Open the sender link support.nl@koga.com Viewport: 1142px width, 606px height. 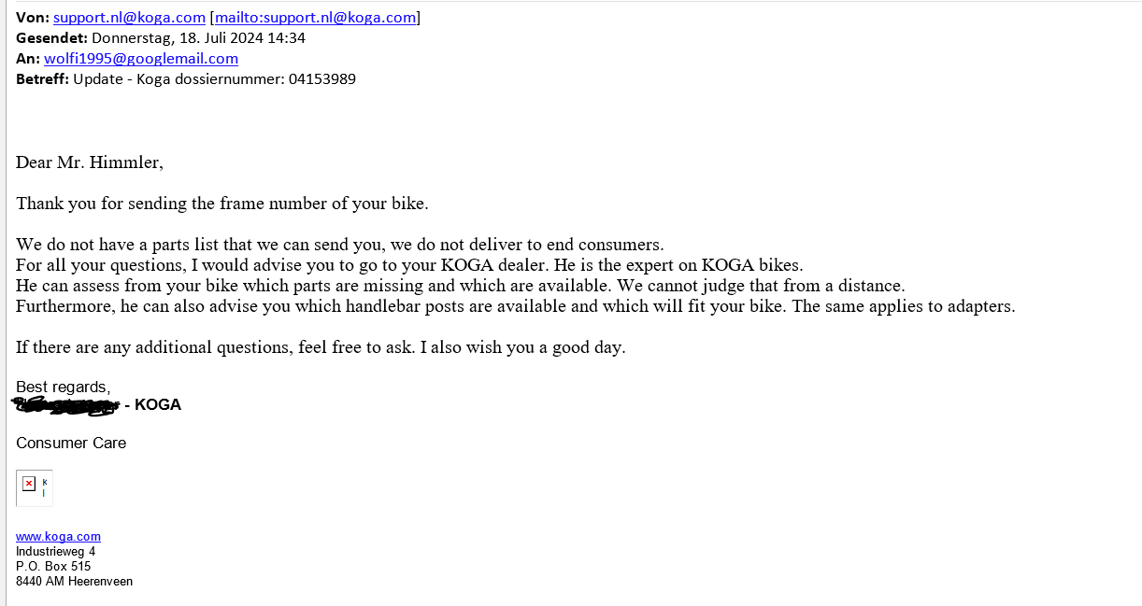(129, 18)
